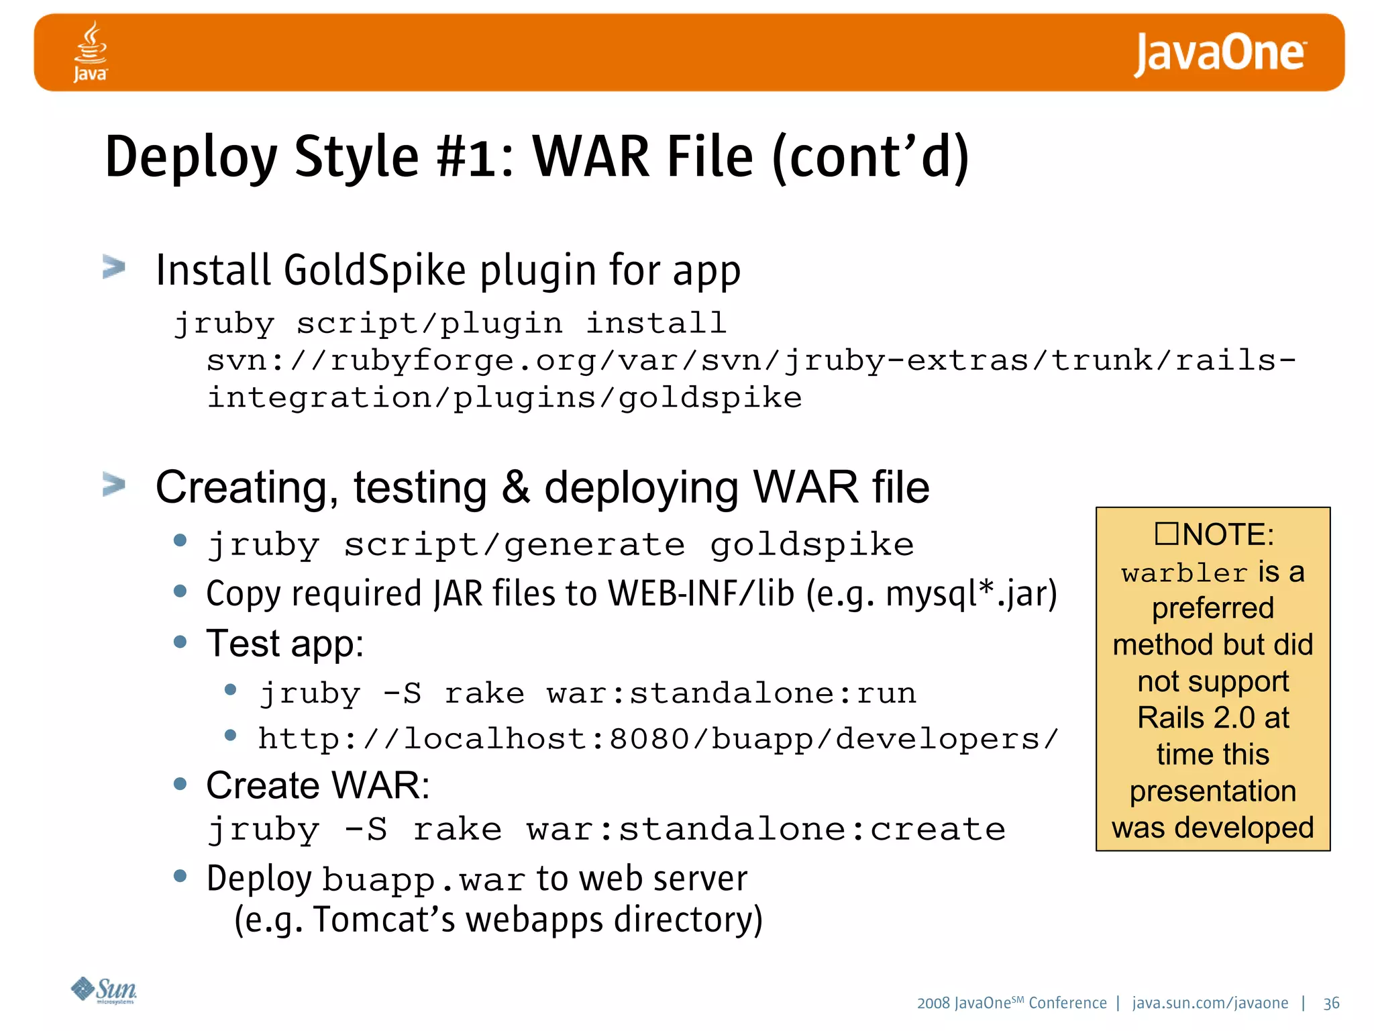1374x1031 pixels.
Task: Click arrow bullet beside Install GoldSpike
Action: 114,267
